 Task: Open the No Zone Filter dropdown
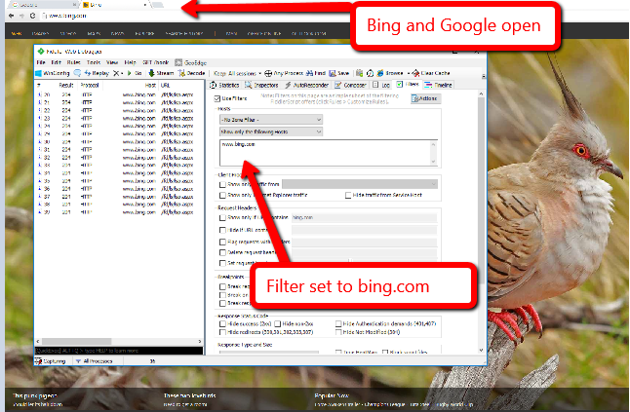(x=271, y=120)
